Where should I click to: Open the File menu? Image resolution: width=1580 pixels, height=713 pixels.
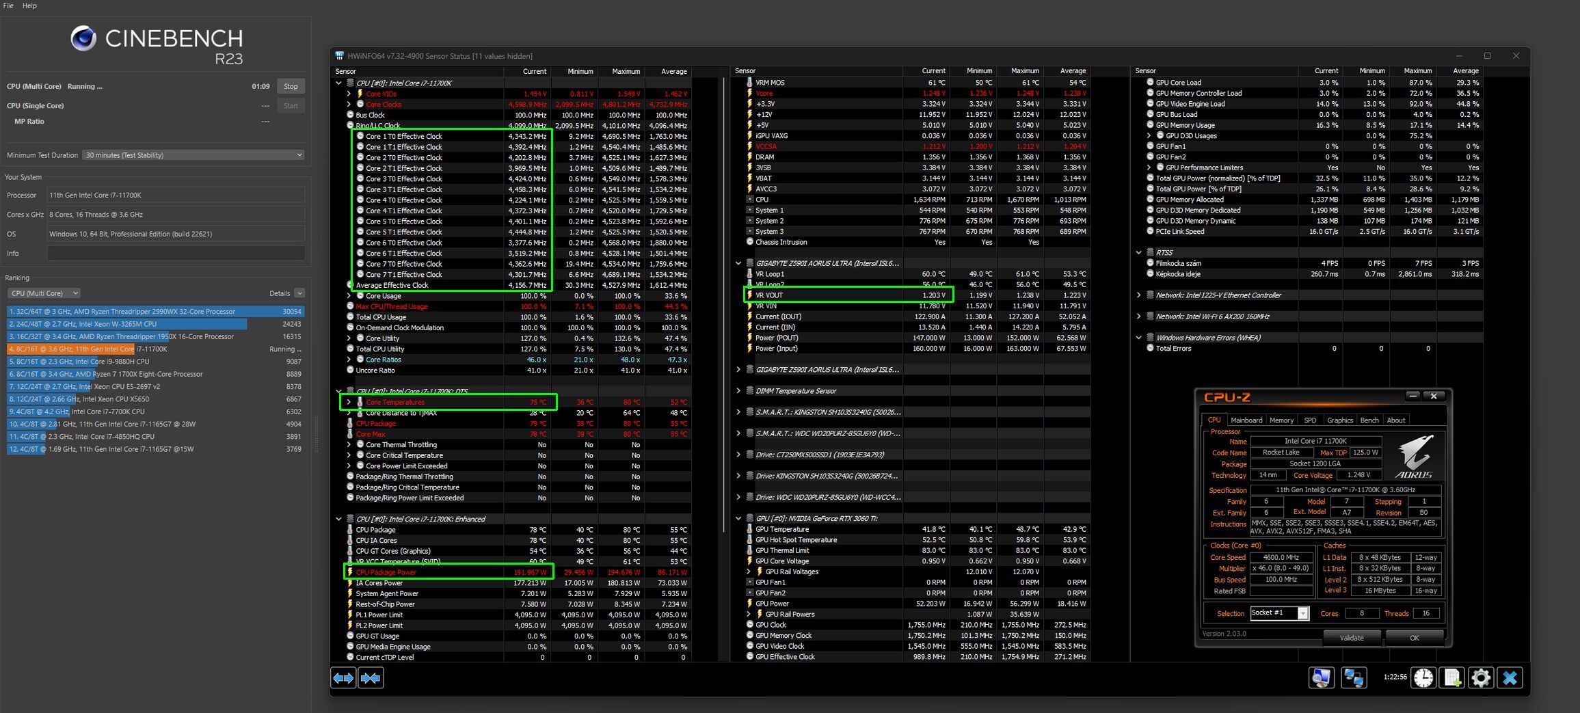click(x=8, y=5)
